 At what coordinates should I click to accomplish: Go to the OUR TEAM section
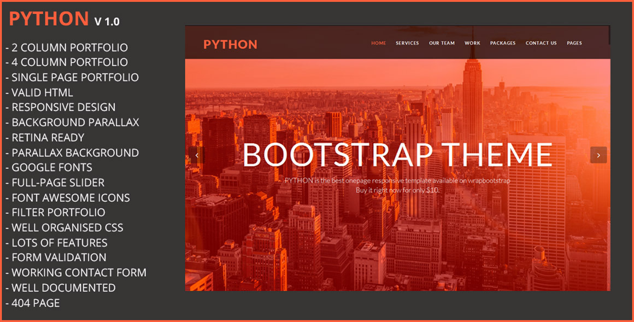coord(442,43)
